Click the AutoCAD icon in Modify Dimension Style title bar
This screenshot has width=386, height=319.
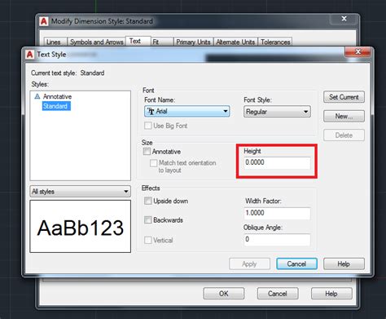tap(43, 21)
